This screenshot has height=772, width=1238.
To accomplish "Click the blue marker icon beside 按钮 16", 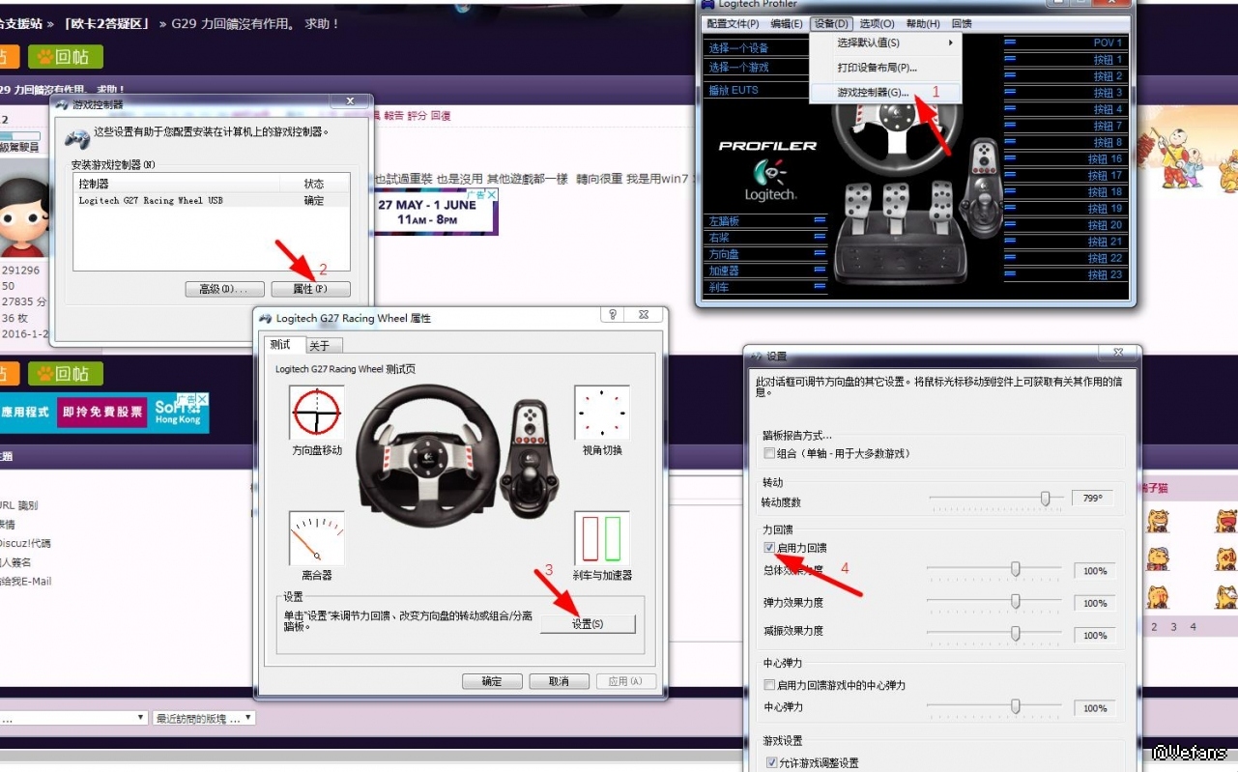I will (1010, 158).
